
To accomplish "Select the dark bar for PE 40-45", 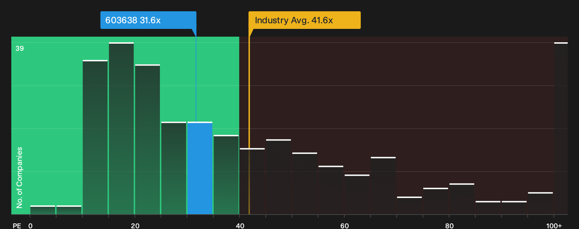I will click(252, 181).
